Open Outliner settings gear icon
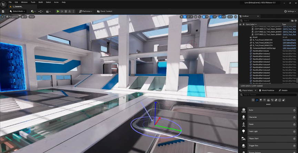Screen dimensions: 298x153 (x=296, y=21)
